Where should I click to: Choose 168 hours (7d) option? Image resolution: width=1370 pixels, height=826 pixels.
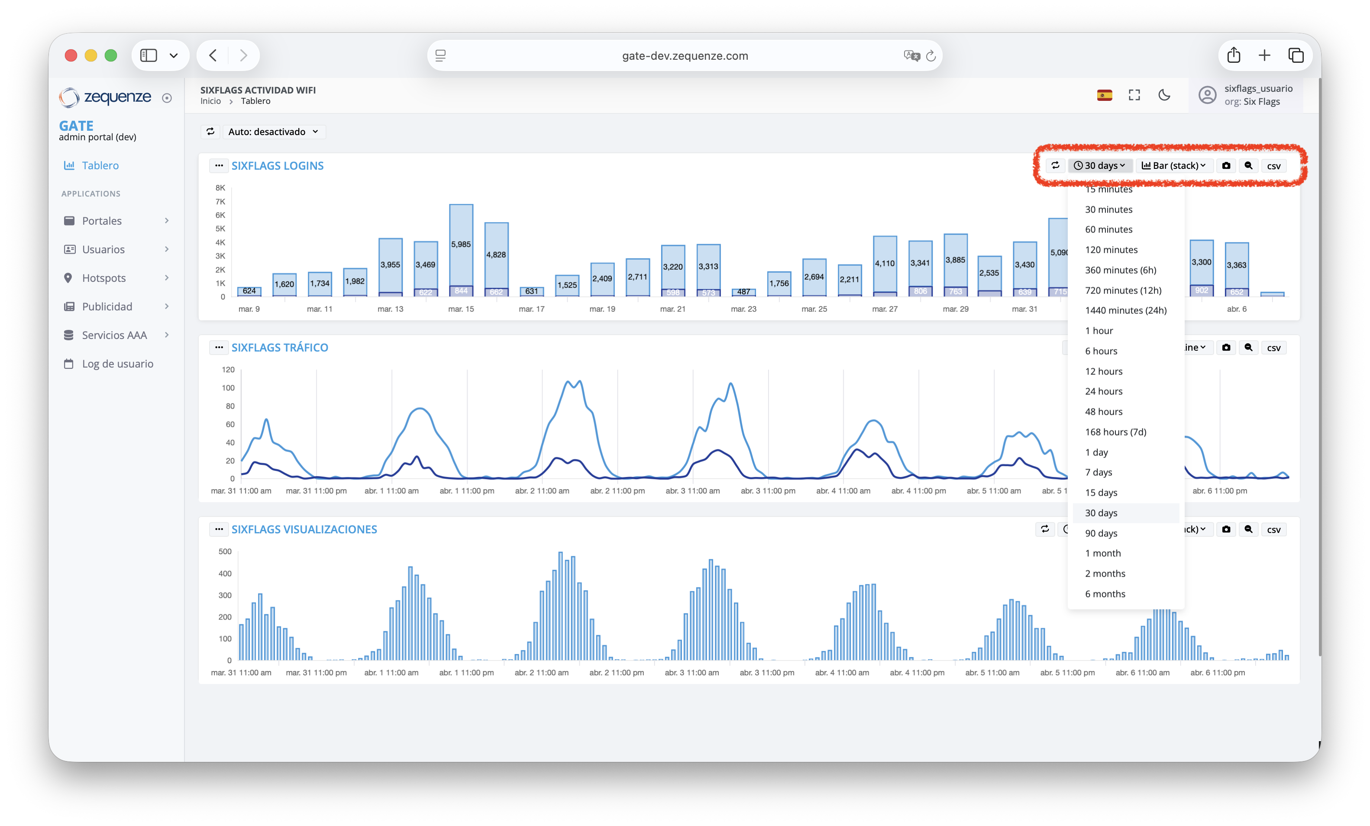pyautogui.click(x=1115, y=432)
